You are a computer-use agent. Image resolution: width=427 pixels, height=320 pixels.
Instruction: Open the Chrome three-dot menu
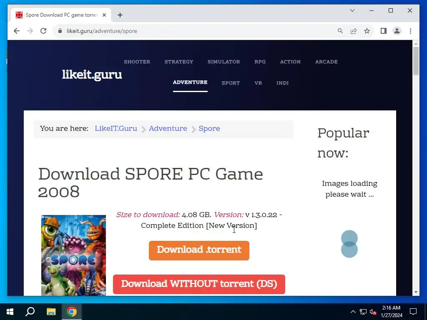410,31
